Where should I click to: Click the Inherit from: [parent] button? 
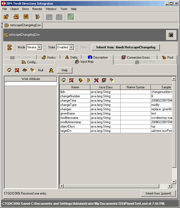point(158,193)
